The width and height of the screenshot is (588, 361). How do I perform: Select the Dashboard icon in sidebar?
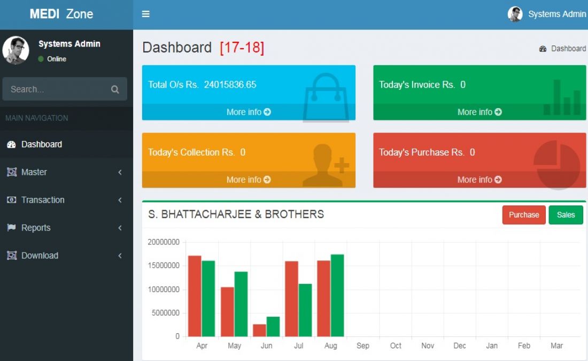pos(11,144)
